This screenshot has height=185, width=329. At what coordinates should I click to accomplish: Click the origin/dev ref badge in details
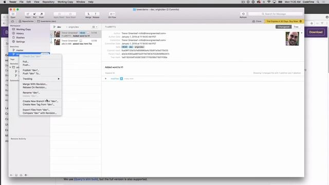point(139,47)
